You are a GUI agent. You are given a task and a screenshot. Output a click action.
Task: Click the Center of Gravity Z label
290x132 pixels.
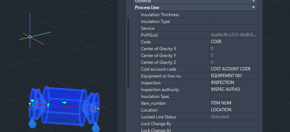pyautogui.click(x=159, y=62)
